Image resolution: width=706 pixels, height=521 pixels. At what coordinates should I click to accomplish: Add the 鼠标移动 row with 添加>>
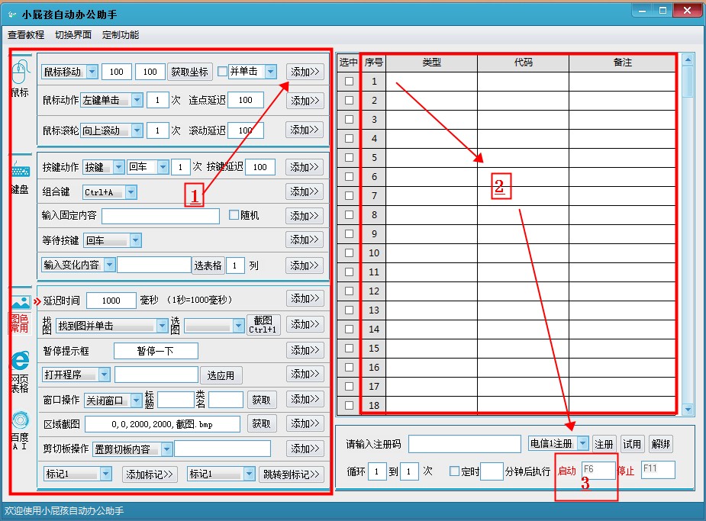pyautogui.click(x=305, y=72)
